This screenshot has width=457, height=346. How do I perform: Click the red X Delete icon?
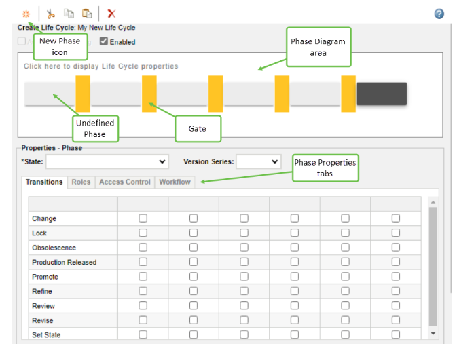click(111, 14)
